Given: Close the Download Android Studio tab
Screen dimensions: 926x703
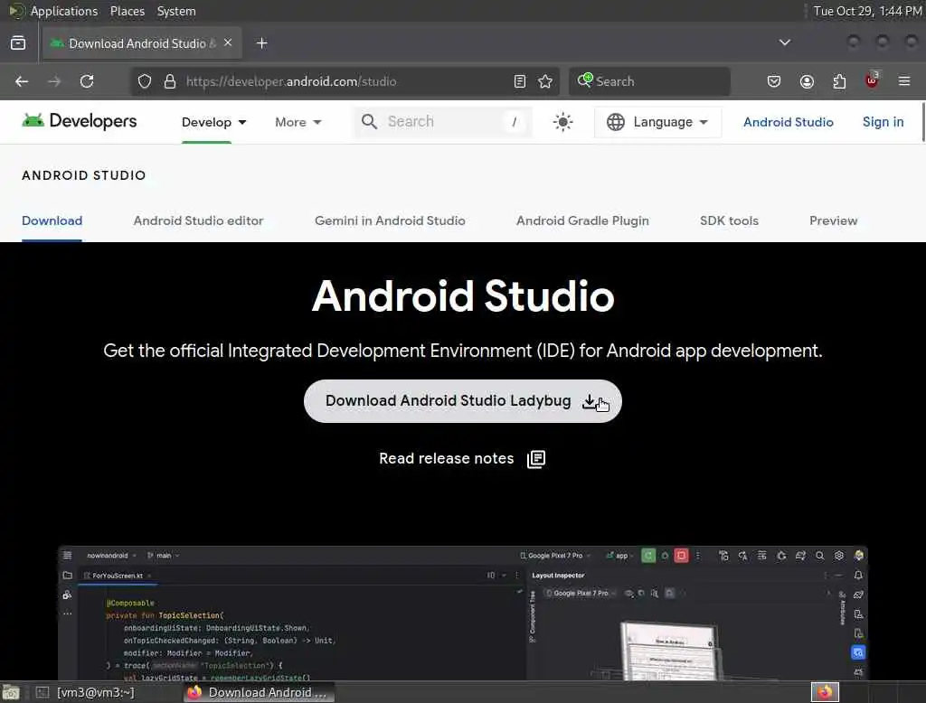Looking at the screenshot, I should pos(228,42).
